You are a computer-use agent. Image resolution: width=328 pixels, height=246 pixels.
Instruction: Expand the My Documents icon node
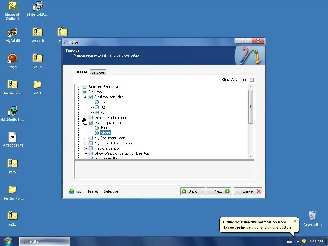[x=85, y=138]
